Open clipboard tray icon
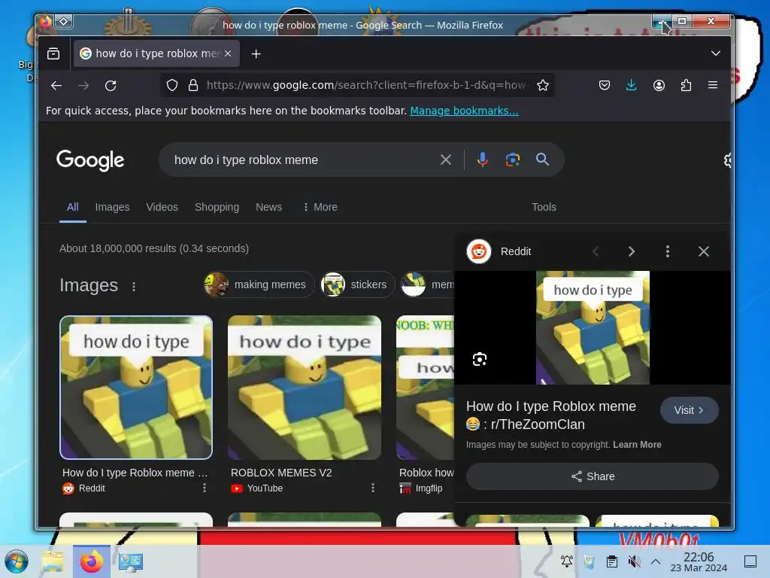Viewport: 770px width, 578px height. [612, 561]
